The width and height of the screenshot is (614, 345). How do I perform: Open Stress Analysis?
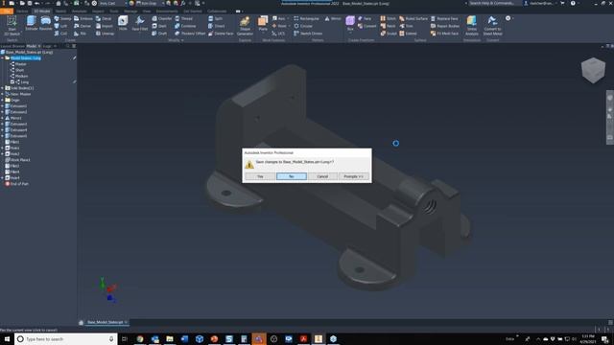click(472, 26)
